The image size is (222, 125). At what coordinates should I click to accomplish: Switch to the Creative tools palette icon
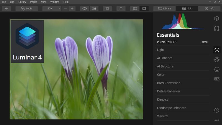pos(217,60)
